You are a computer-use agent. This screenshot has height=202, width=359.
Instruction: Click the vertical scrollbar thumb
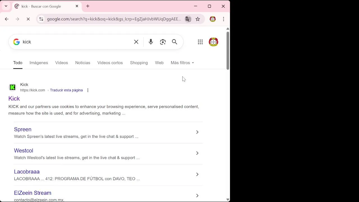pos(228,50)
